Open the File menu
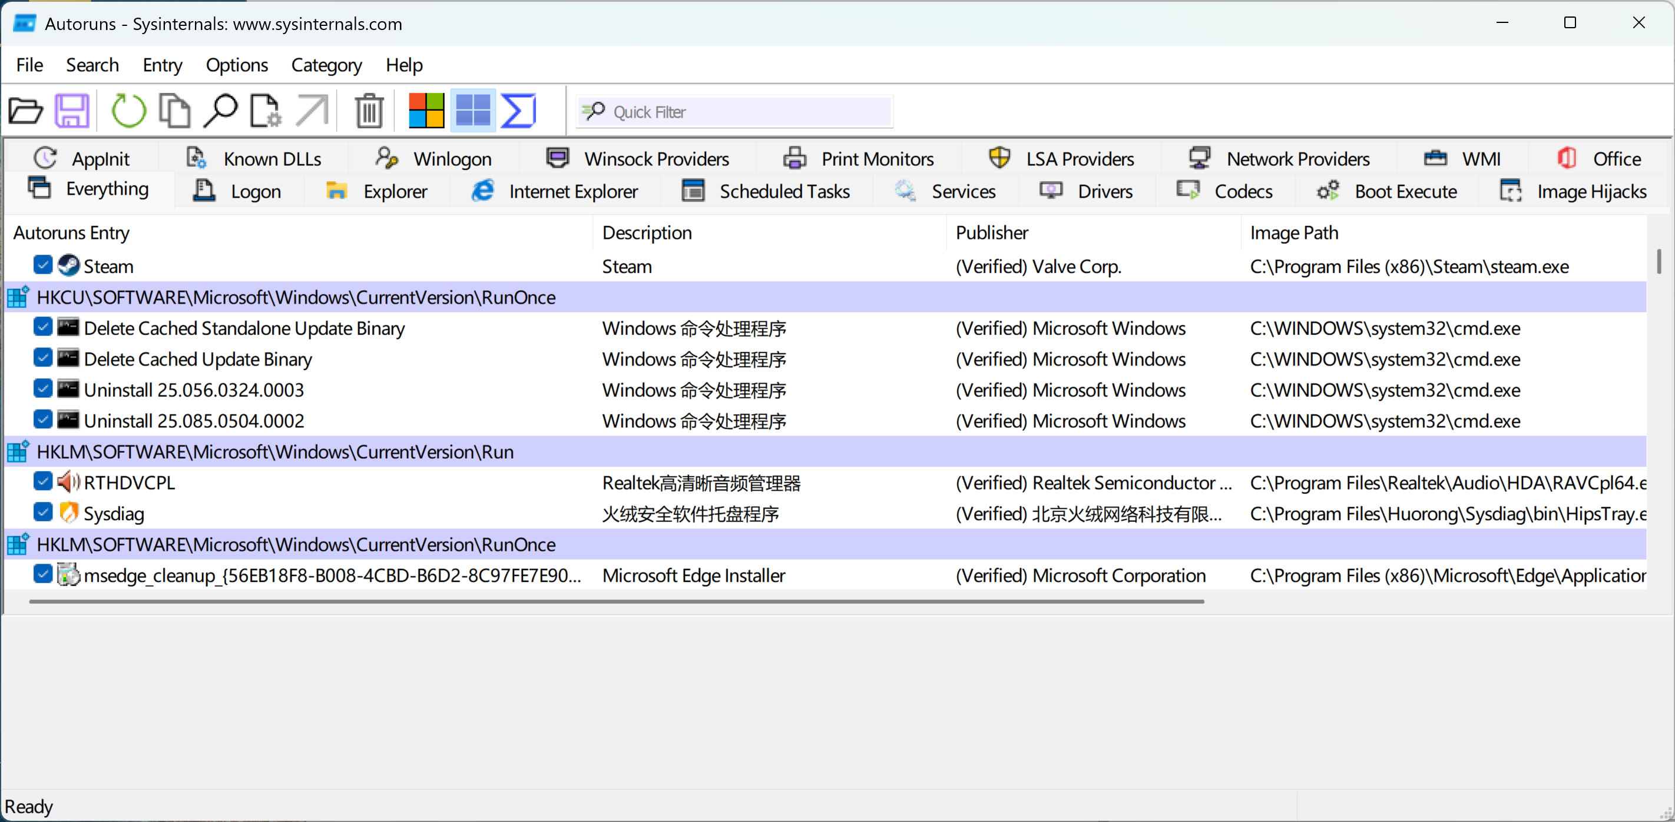1675x822 pixels. tap(30, 65)
